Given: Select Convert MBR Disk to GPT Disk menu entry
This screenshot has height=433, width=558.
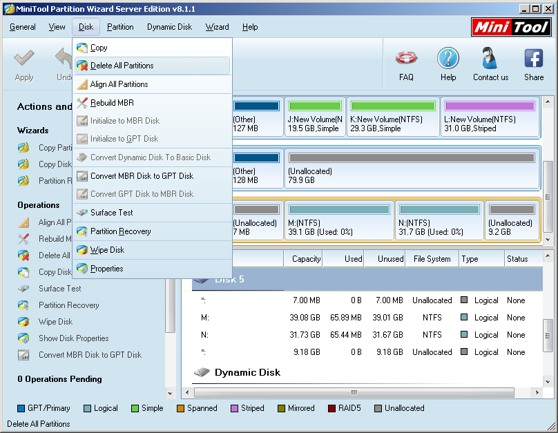Looking at the screenshot, I should click(x=142, y=176).
